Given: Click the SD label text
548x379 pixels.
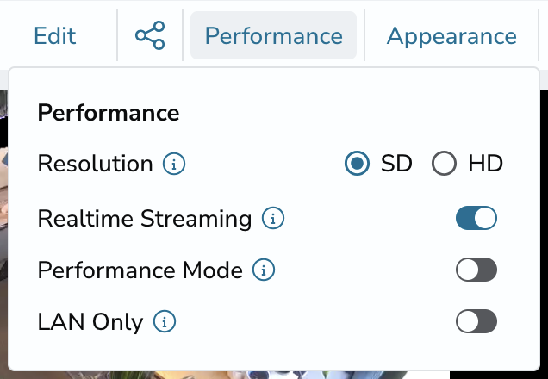Looking at the screenshot, I should [x=396, y=164].
